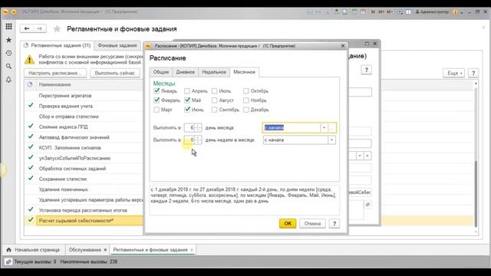Viewport: 491px width, 276px height.
Task: Open the Фоновые задания tab
Action: click(x=117, y=46)
